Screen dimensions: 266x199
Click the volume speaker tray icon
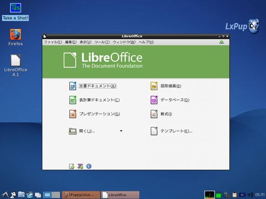click(250, 195)
